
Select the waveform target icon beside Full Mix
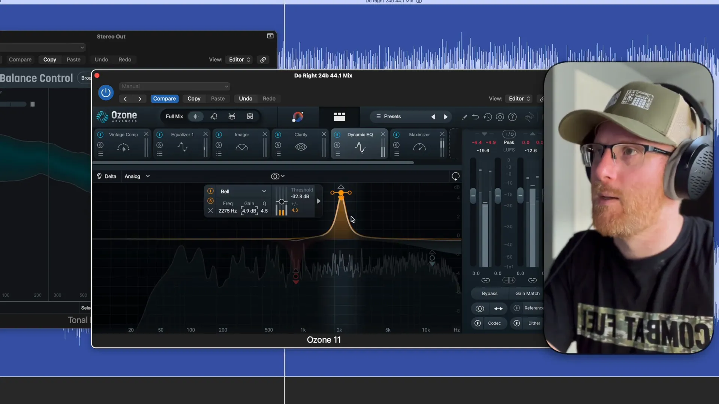coord(195,116)
